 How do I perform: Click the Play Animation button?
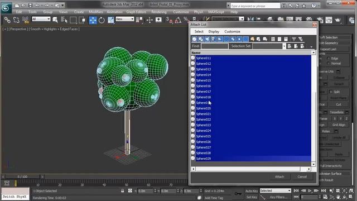pos(310,190)
